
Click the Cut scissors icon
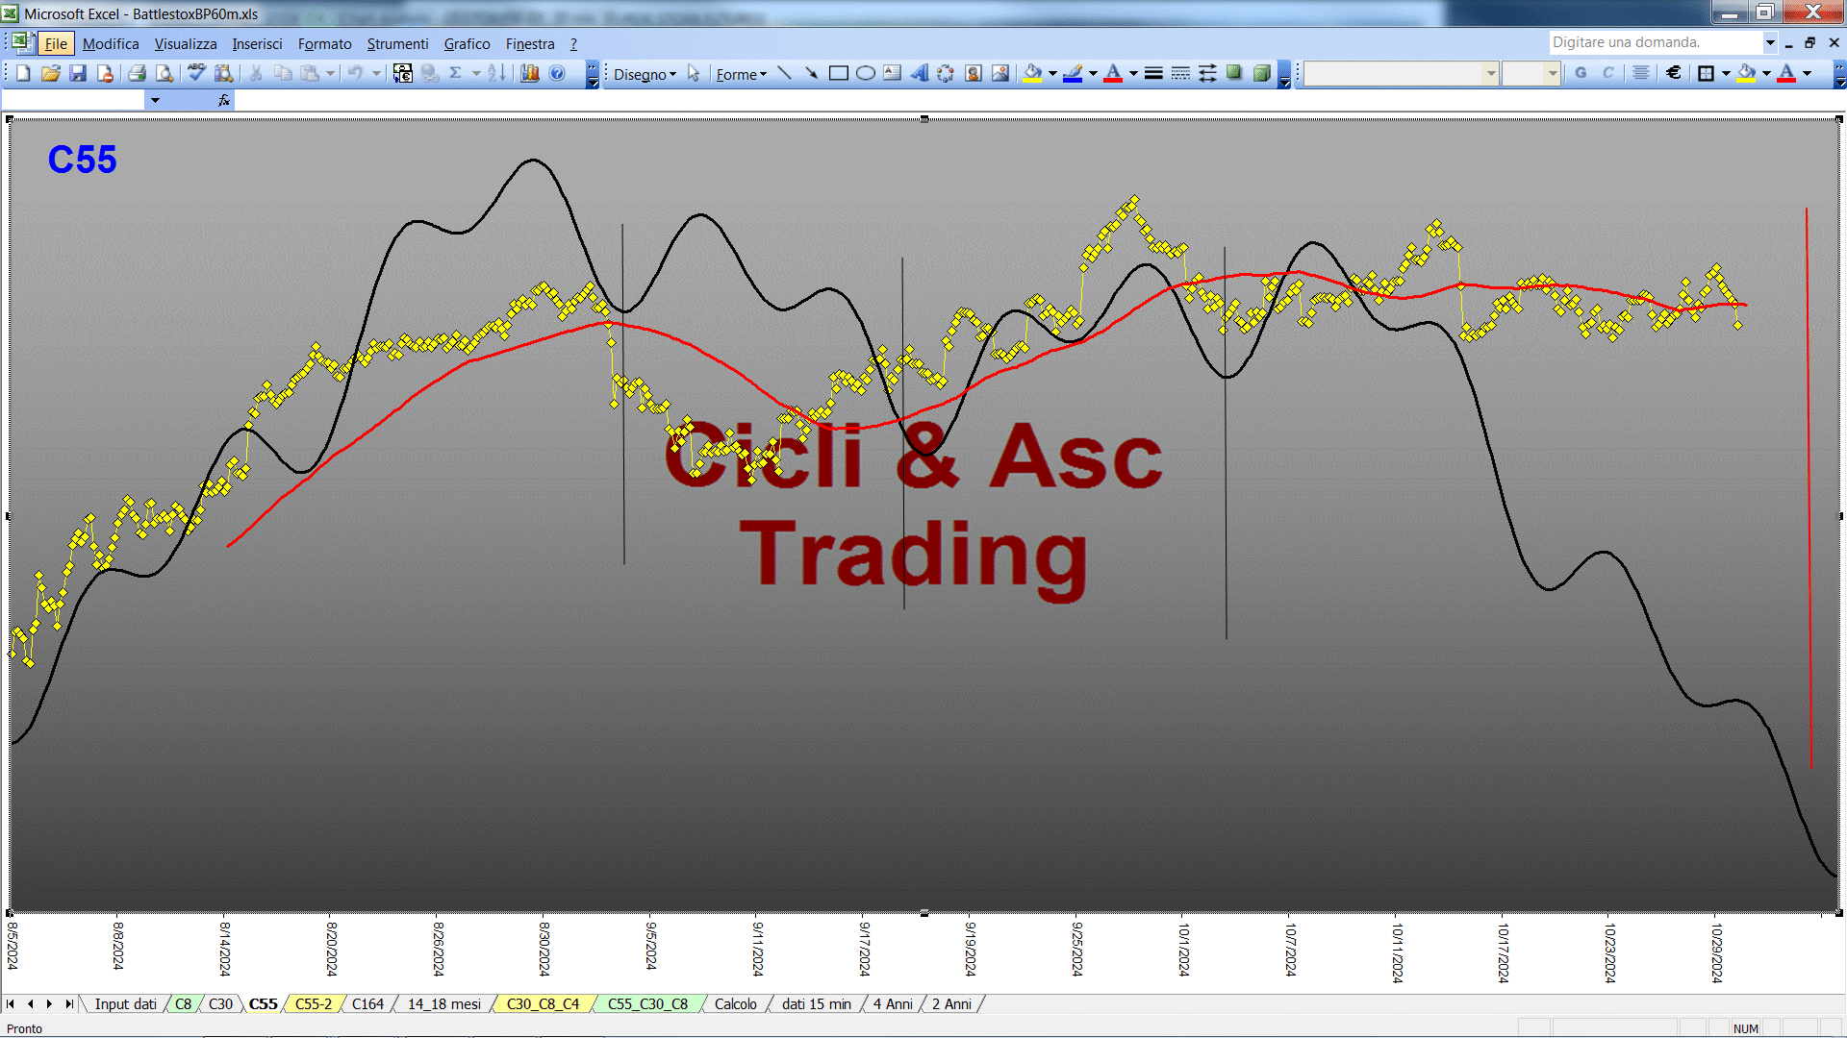click(256, 73)
